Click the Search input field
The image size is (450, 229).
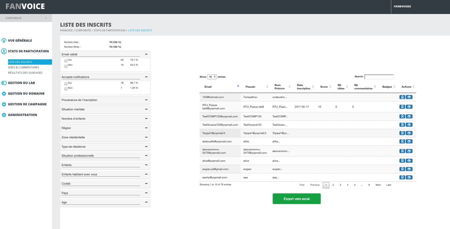[x=379, y=77]
